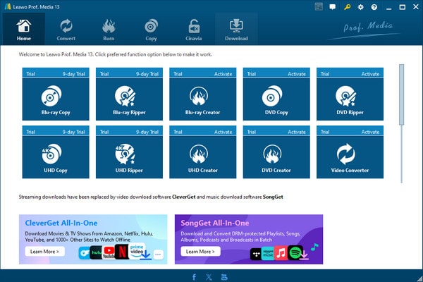
Task: Go to the Copy tab
Action: [x=151, y=29]
